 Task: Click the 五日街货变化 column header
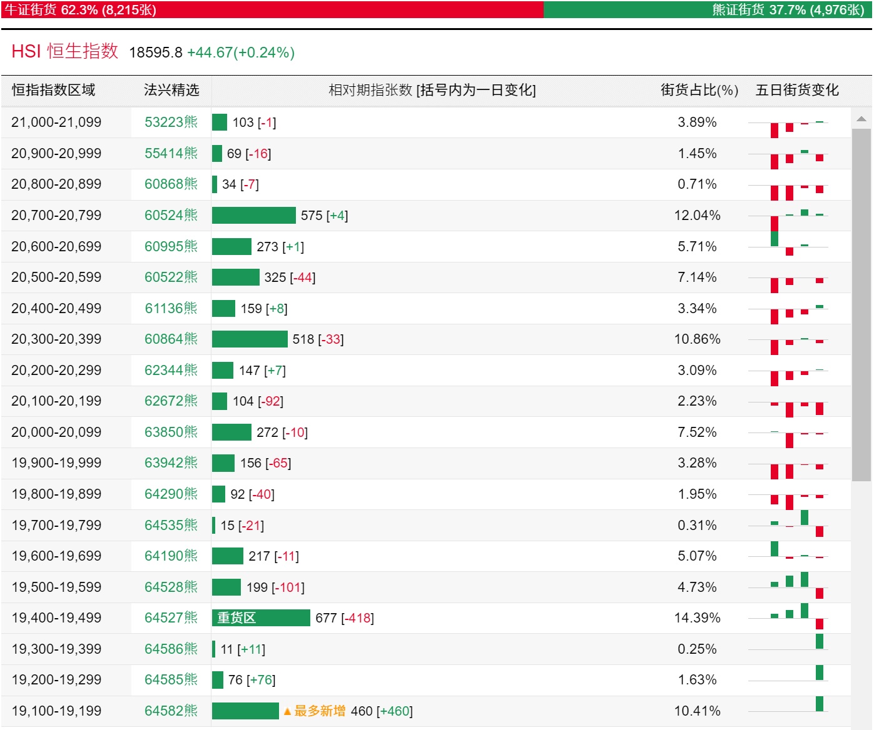click(797, 91)
